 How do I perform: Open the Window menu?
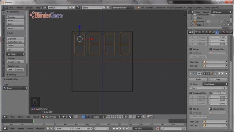tap(29, 8)
